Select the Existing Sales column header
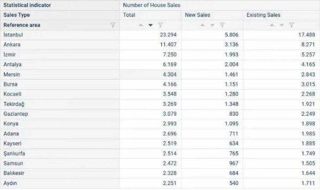 [263, 15]
